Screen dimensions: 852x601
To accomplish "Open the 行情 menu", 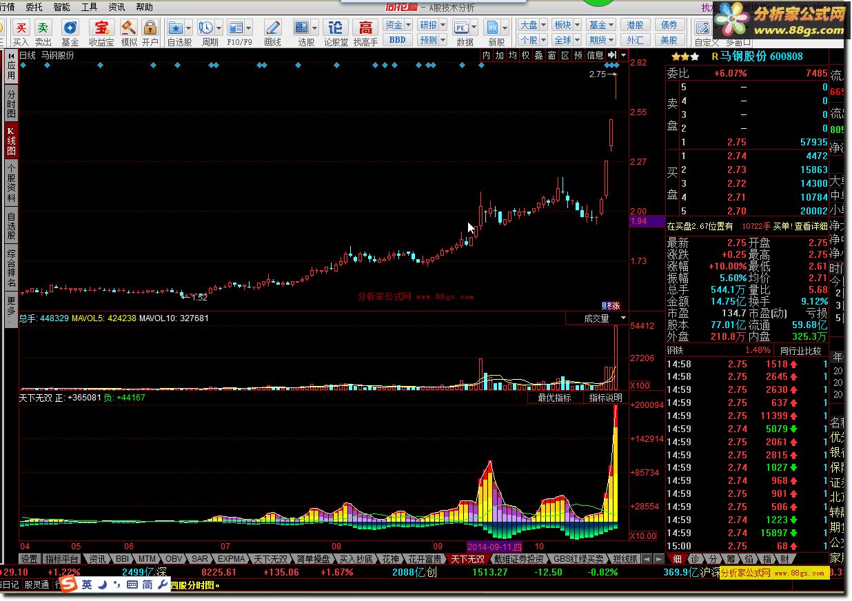I will (x=7, y=7).
